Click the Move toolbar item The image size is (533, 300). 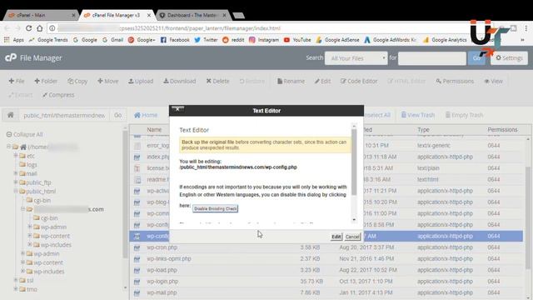pyautogui.click(x=108, y=81)
